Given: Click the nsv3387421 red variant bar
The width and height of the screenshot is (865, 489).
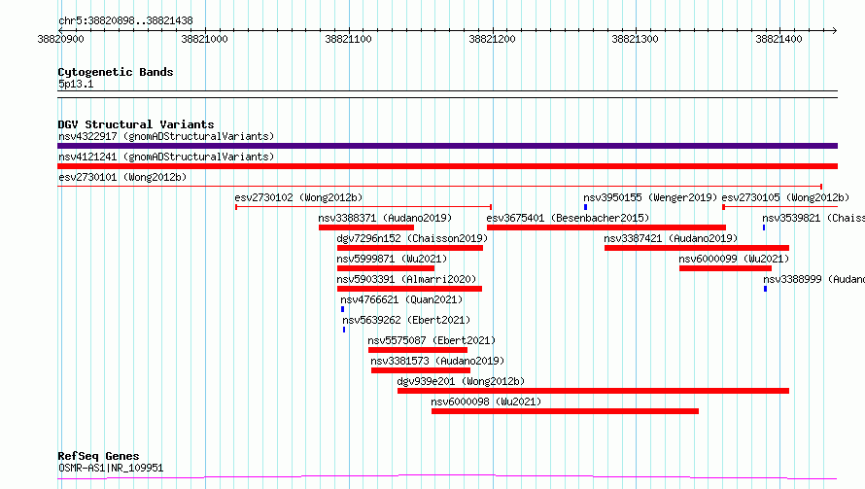Looking at the screenshot, I should point(697,248).
